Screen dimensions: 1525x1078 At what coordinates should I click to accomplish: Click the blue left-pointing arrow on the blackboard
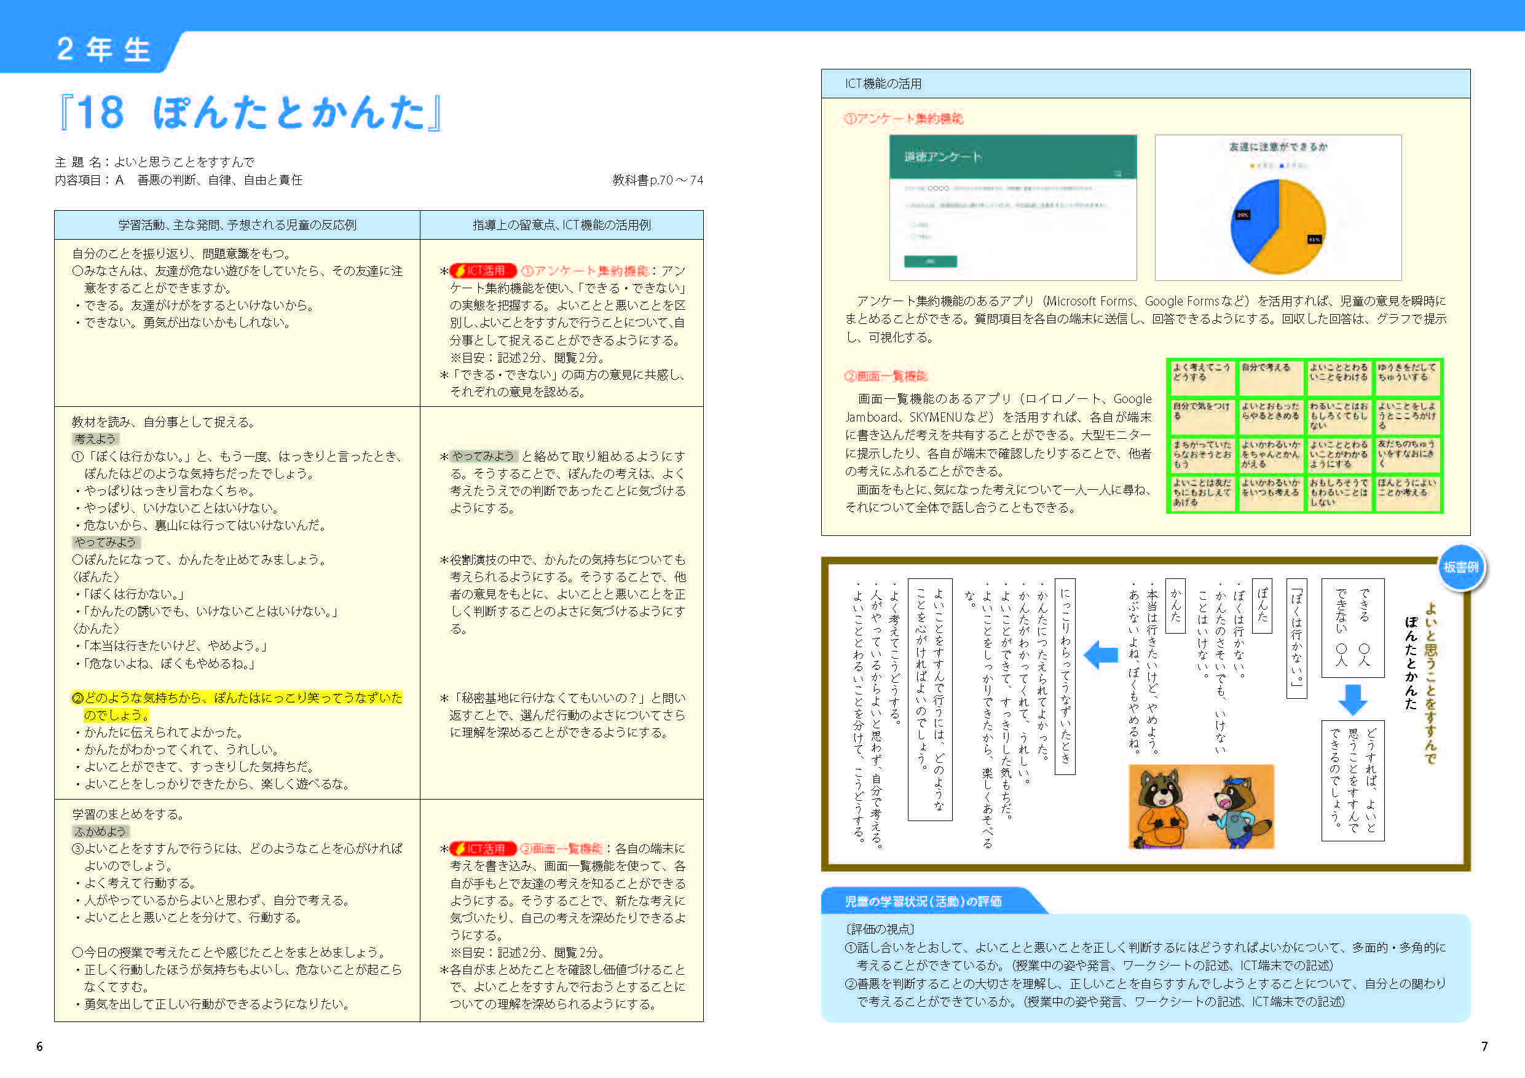pyautogui.click(x=1101, y=655)
